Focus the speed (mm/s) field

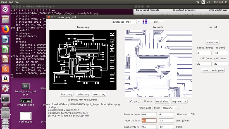click(x=204, y=53)
